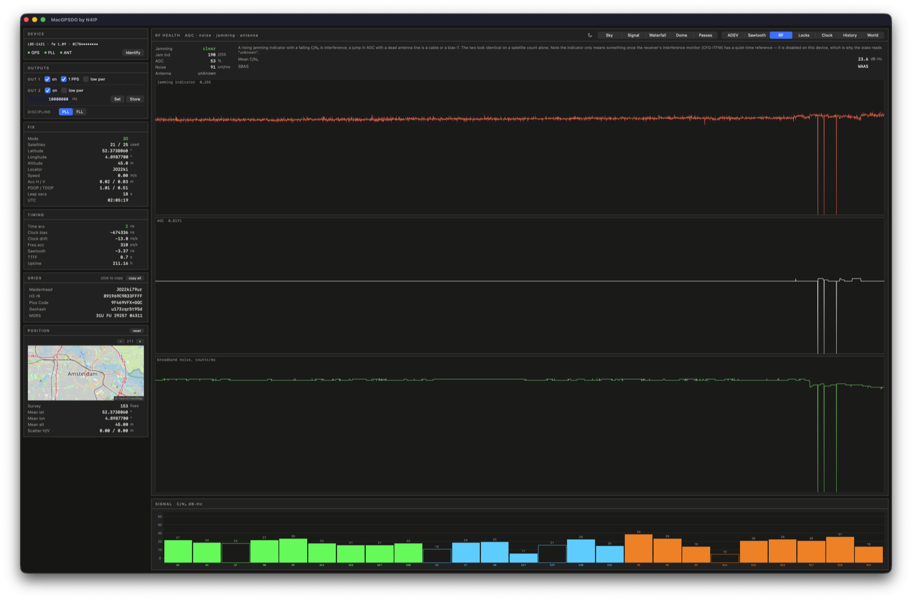
Task: Click Mean C/N₀ value 23.6 dB-Hz
Action: (870, 59)
